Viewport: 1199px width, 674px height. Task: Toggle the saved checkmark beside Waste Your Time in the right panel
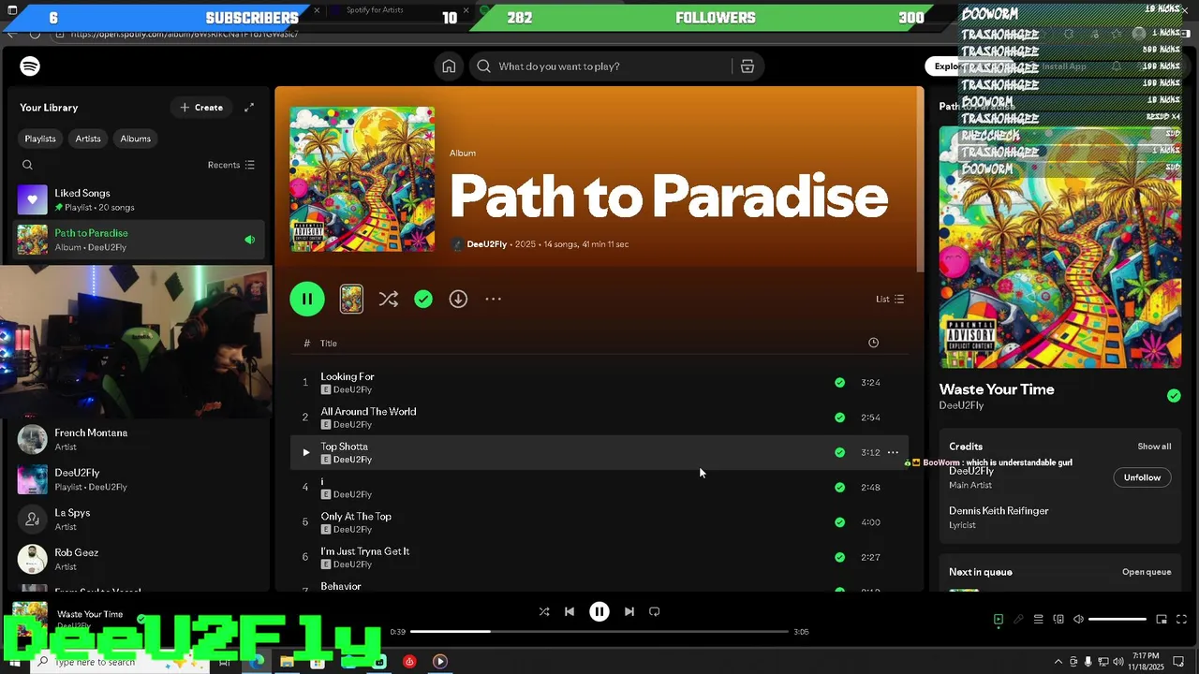[x=1174, y=396]
